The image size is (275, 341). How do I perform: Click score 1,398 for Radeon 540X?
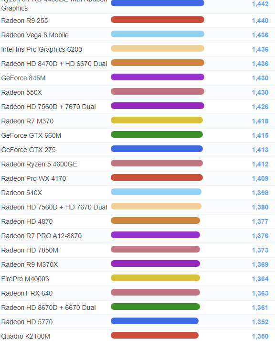tap(260, 193)
